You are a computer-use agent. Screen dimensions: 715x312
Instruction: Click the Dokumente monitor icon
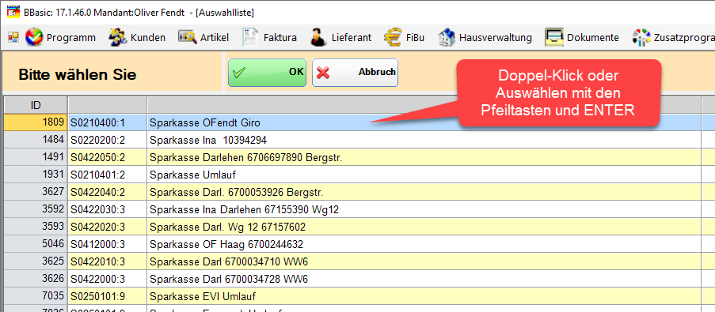[x=554, y=37]
